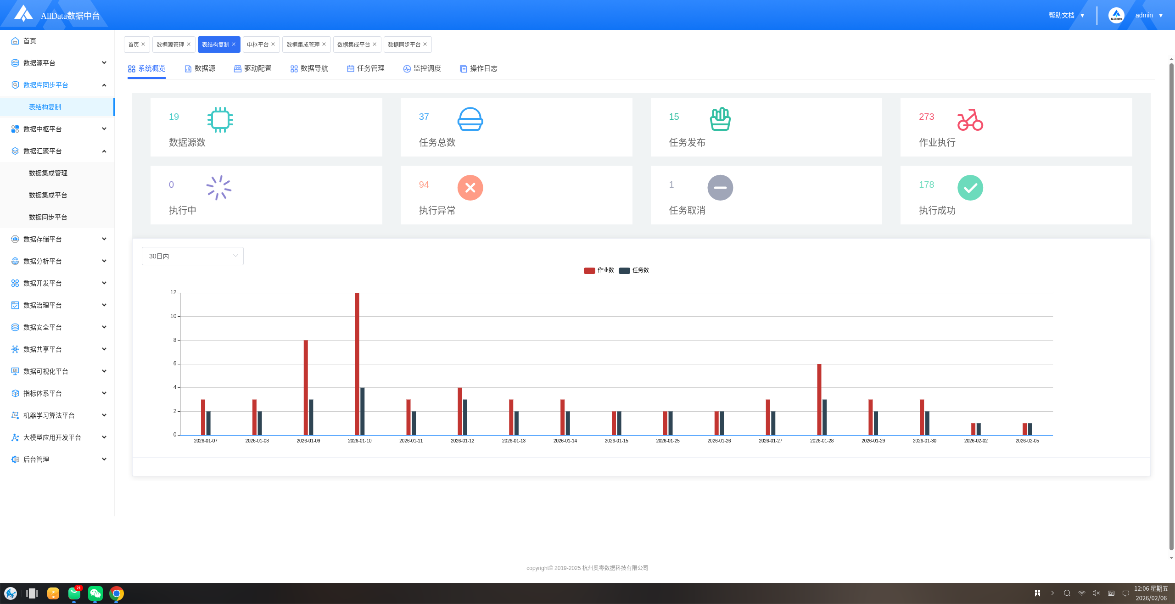This screenshot has width=1175, height=604.
Task: Click the green checkmark 执行成功 icon
Action: coord(970,188)
